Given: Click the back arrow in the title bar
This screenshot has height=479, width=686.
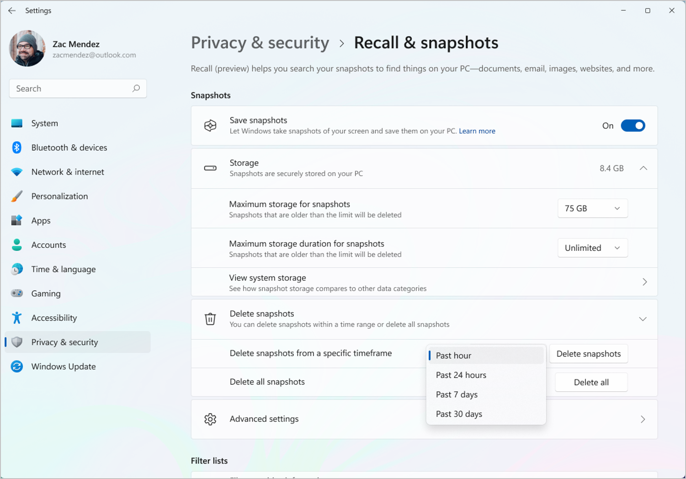Looking at the screenshot, I should point(12,11).
